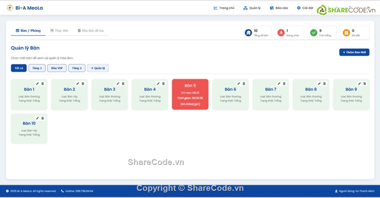Open the edit pencil on Bàn 4
The height and width of the screenshot is (198, 380).
tap(158, 84)
